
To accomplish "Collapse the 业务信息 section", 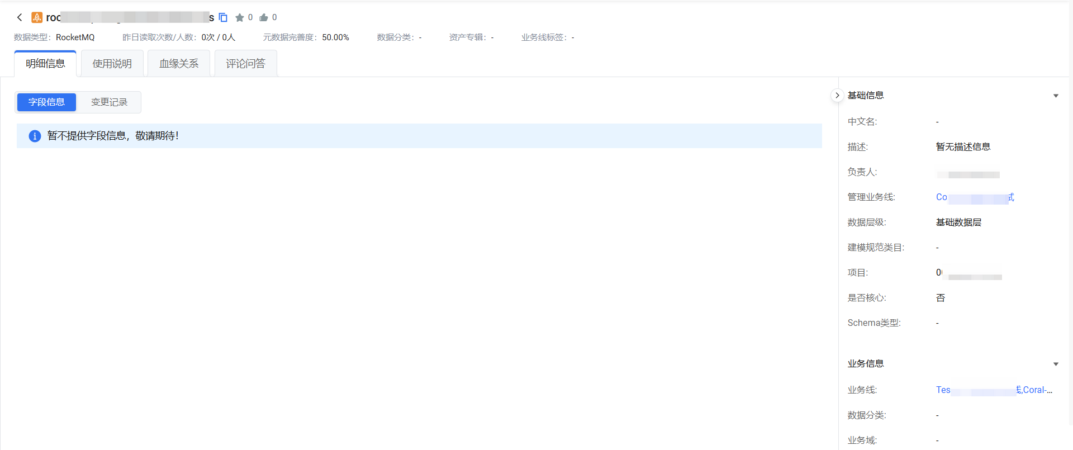I will (x=1056, y=364).
